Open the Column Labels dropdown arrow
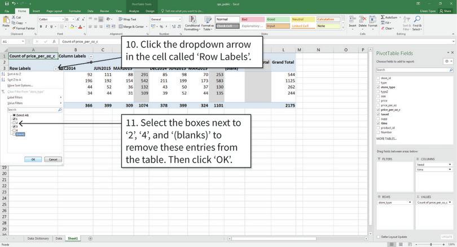Screen dimensions: 457x247 pyautogui.click(x=91, y=56)
